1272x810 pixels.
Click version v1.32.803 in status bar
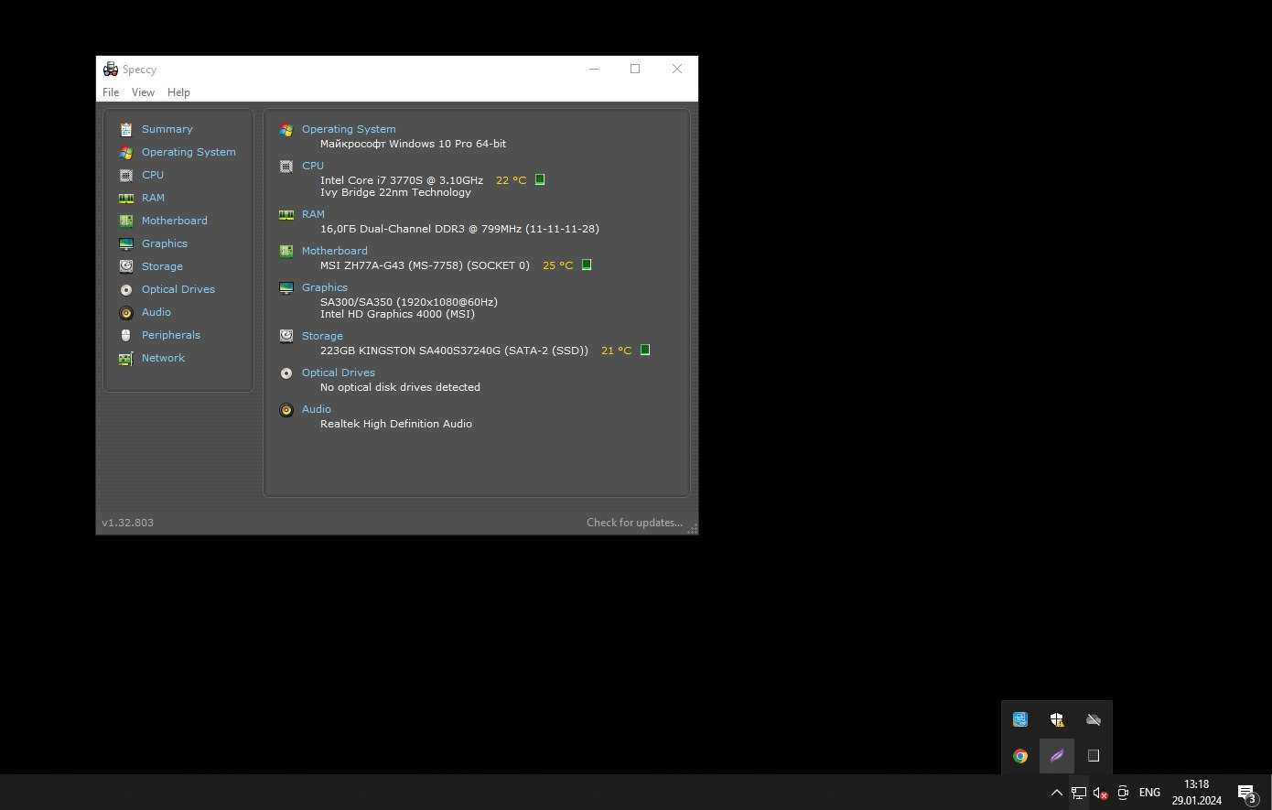(127, 523)
